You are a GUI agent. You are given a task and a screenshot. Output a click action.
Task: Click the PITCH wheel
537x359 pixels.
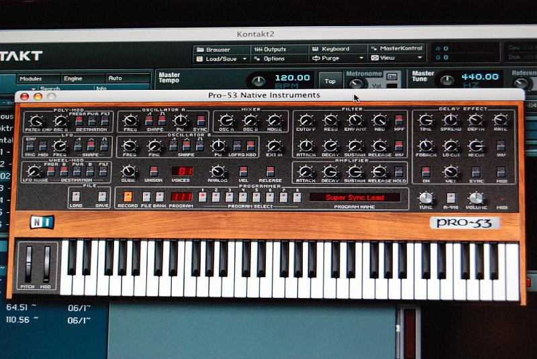click(x=29, y=264)
